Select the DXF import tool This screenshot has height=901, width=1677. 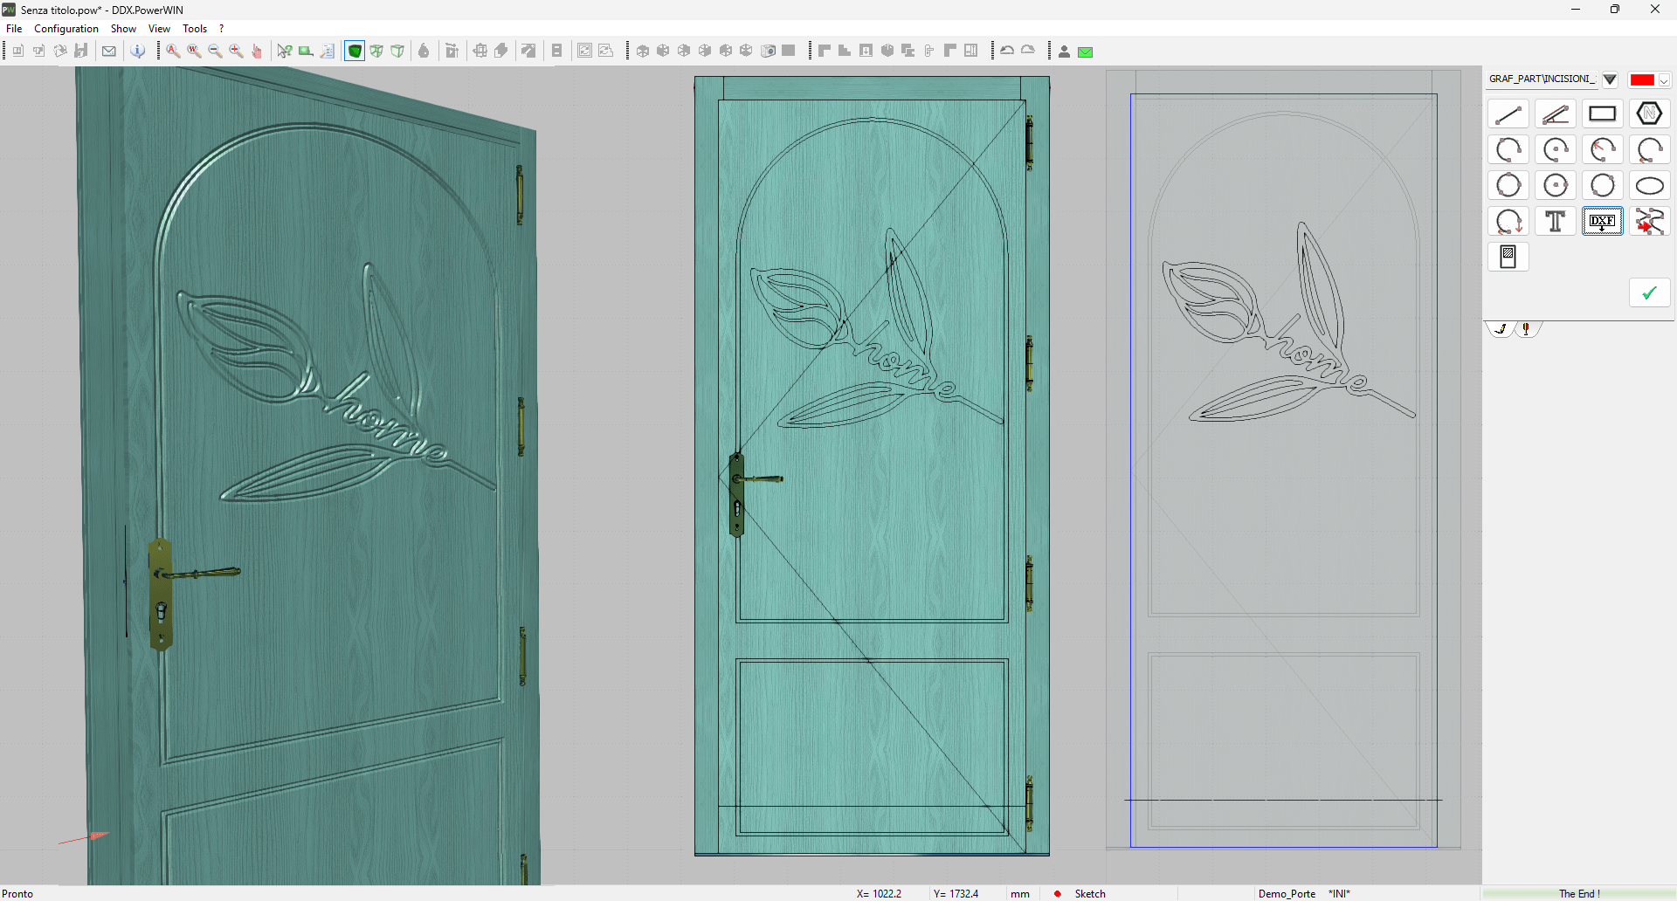(1602, 222)
